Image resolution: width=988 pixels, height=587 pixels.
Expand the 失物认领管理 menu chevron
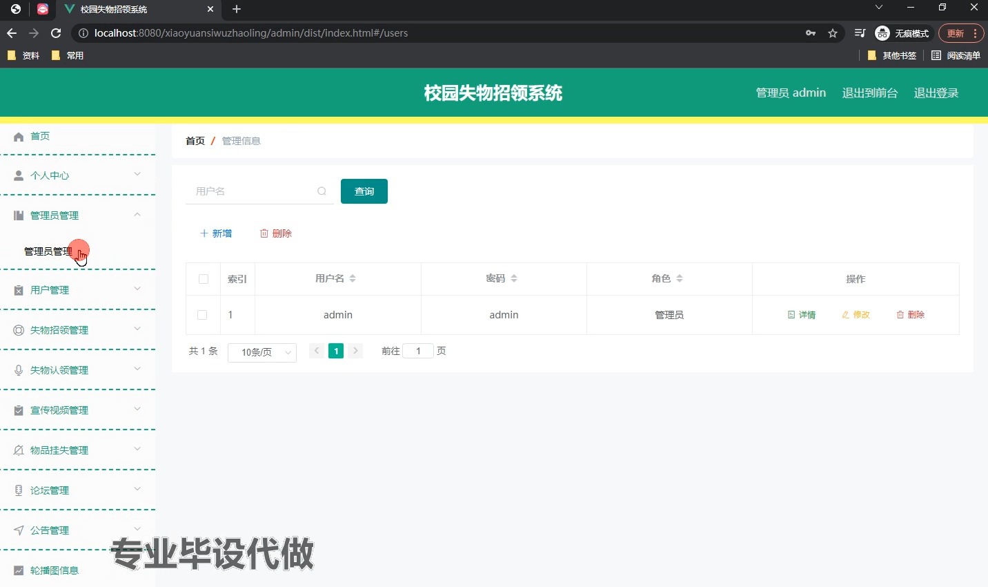[137, 369]
